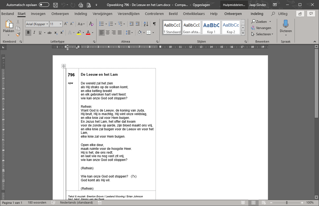Viewport: 319px width, 206px height.
Task: Open the Comments pane icon
Action: (x=311, y=14)
